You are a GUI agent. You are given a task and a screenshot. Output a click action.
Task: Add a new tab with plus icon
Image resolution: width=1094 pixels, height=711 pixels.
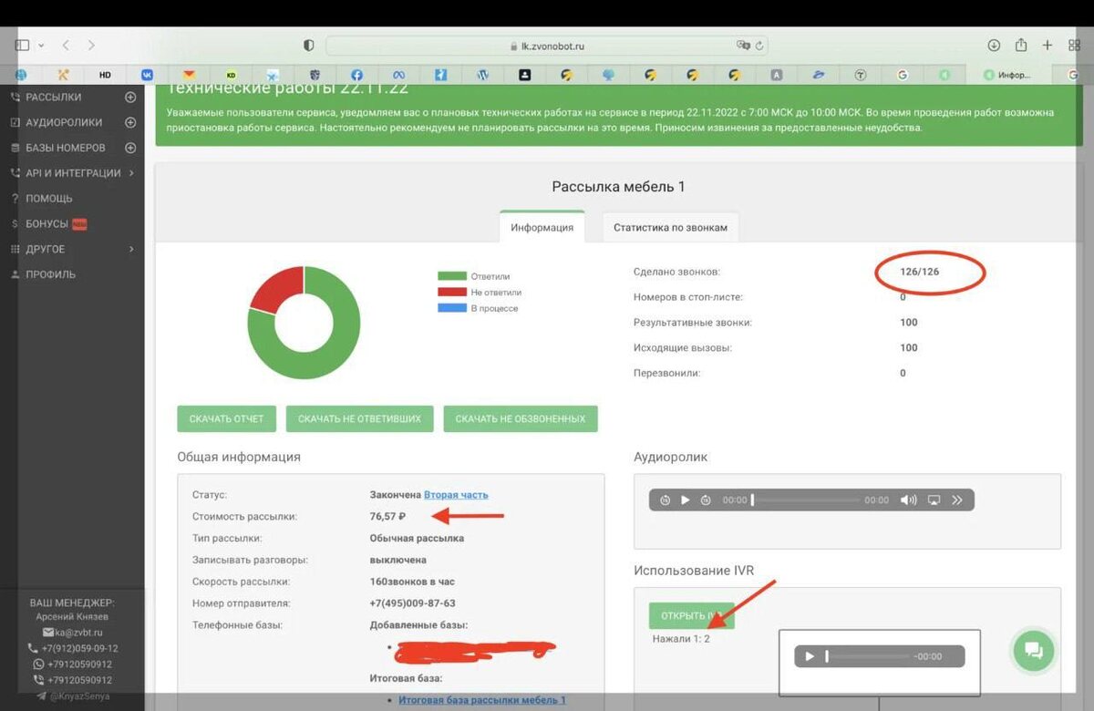pos(1048,45)
